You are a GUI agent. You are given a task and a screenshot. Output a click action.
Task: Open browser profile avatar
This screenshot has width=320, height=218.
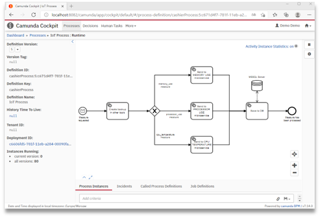click(298, 15)
